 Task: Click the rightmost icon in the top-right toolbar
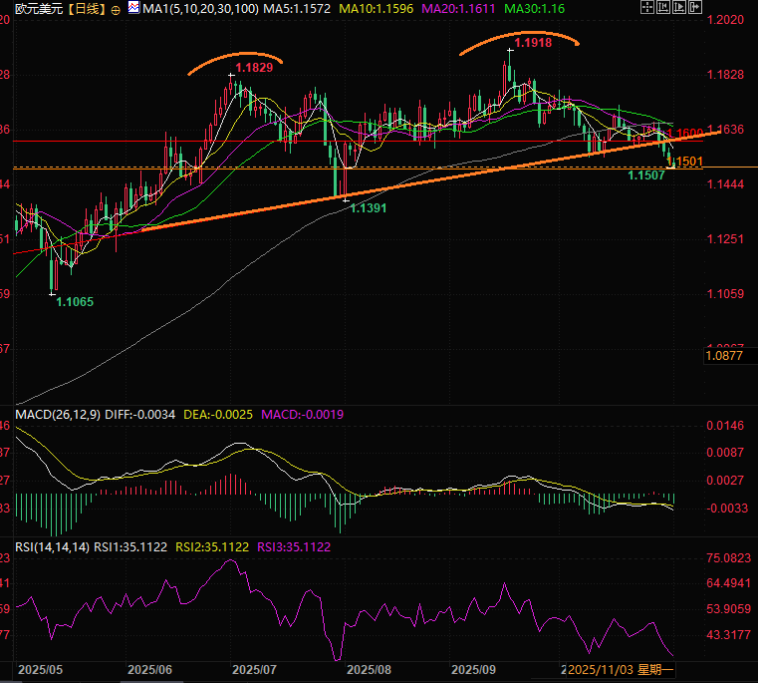point(694,8)
